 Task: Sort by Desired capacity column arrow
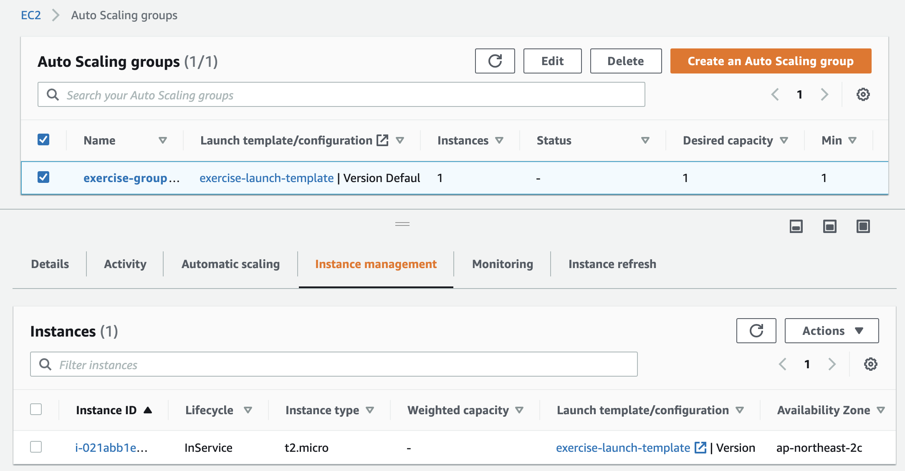784,140
